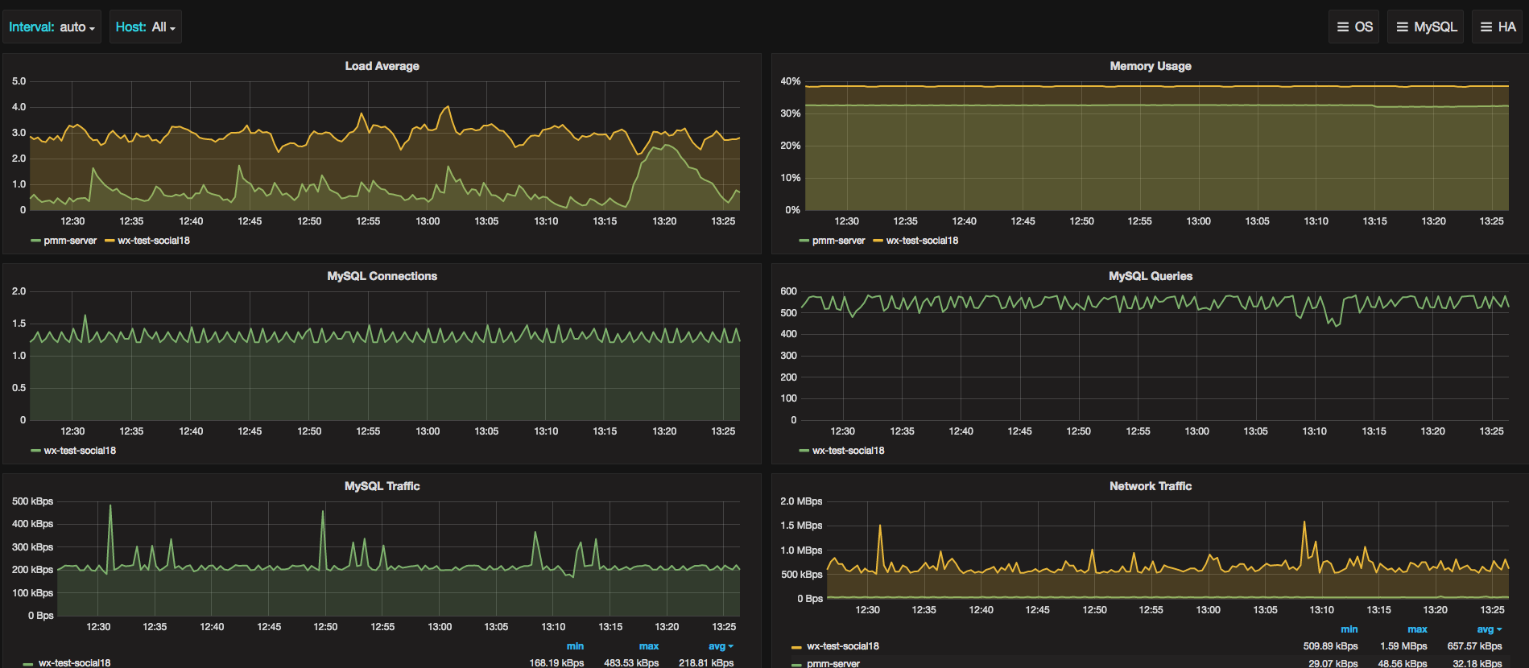Click the sort arrow next to MySQL Traffic avg

731,646
